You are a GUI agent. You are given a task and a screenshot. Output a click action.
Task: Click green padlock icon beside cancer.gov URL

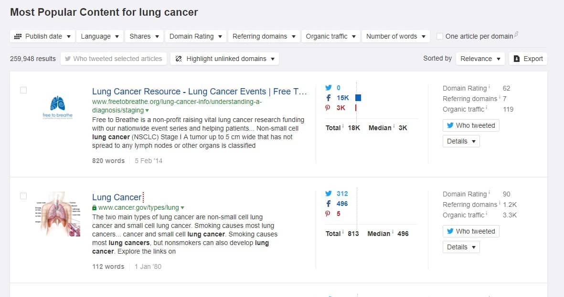point(95,208)
